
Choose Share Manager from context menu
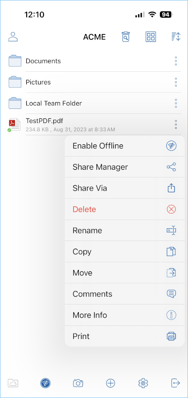tap(125, 167)
